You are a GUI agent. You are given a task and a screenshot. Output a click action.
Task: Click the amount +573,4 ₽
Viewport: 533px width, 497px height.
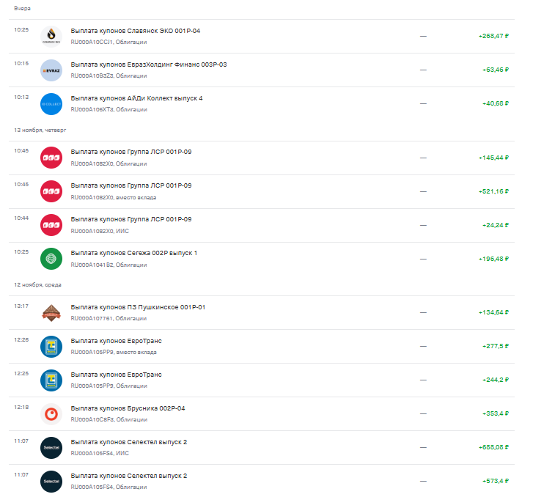click(496, 481)
